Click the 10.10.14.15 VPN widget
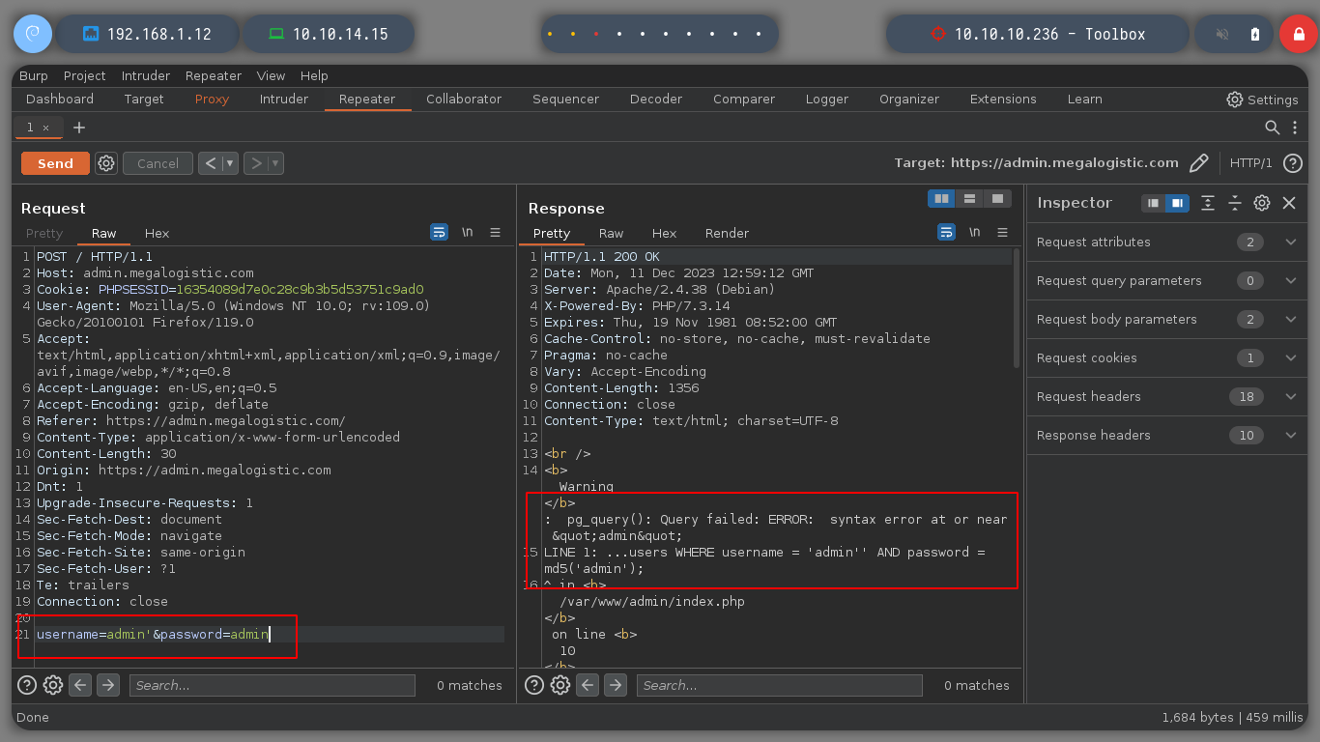Viewport: 1320px width, 742px height. click(x=329, y=34)
